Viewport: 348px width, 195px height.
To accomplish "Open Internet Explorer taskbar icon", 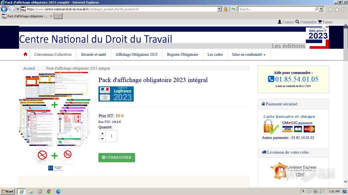I will (x=21, y=191).
